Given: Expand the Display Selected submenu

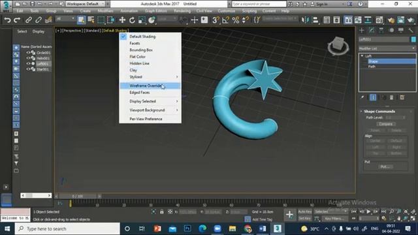Looking at the screenshot, I should (177, 102).
